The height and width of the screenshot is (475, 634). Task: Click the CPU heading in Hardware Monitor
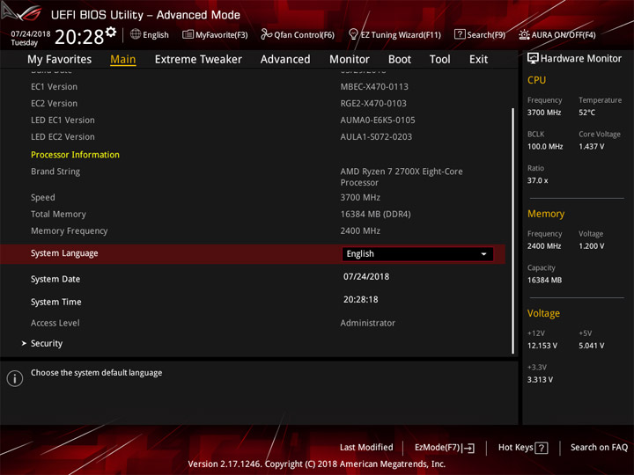pyautogui.click(x=536, y=80)
